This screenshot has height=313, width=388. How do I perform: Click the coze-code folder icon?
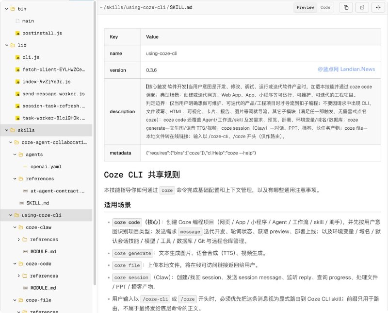[21, 264]
